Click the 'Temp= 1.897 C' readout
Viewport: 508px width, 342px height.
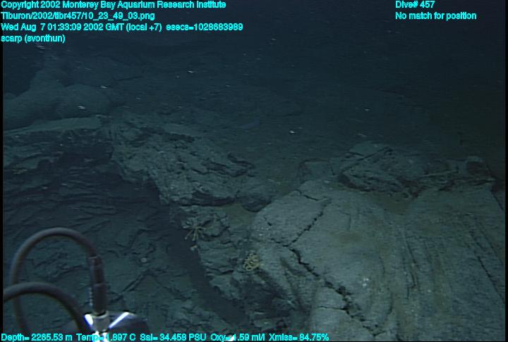click(x=106, y=338)
